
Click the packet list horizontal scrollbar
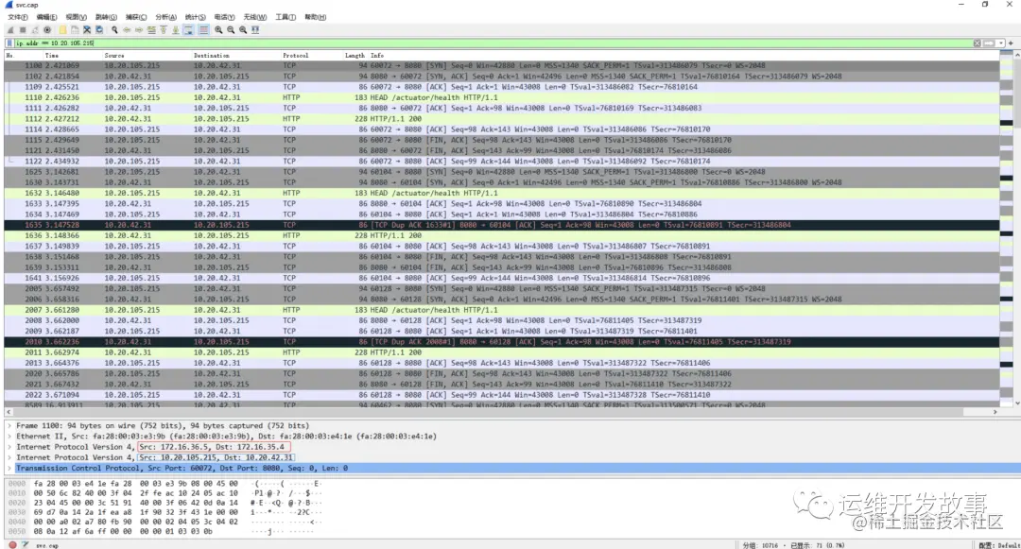point(501,412)
